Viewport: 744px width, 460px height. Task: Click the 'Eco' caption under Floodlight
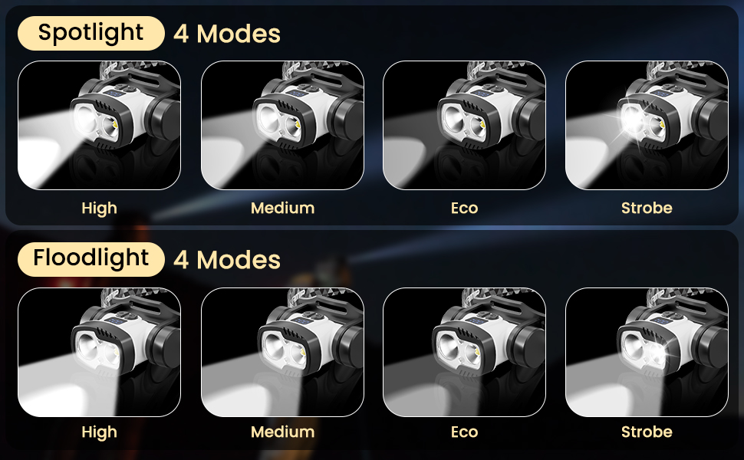(x=465, y=432)
